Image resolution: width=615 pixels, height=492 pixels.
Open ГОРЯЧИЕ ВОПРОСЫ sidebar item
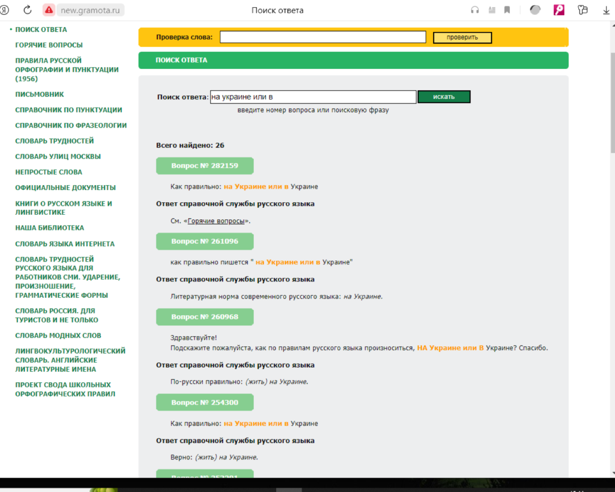coord(49,45)
